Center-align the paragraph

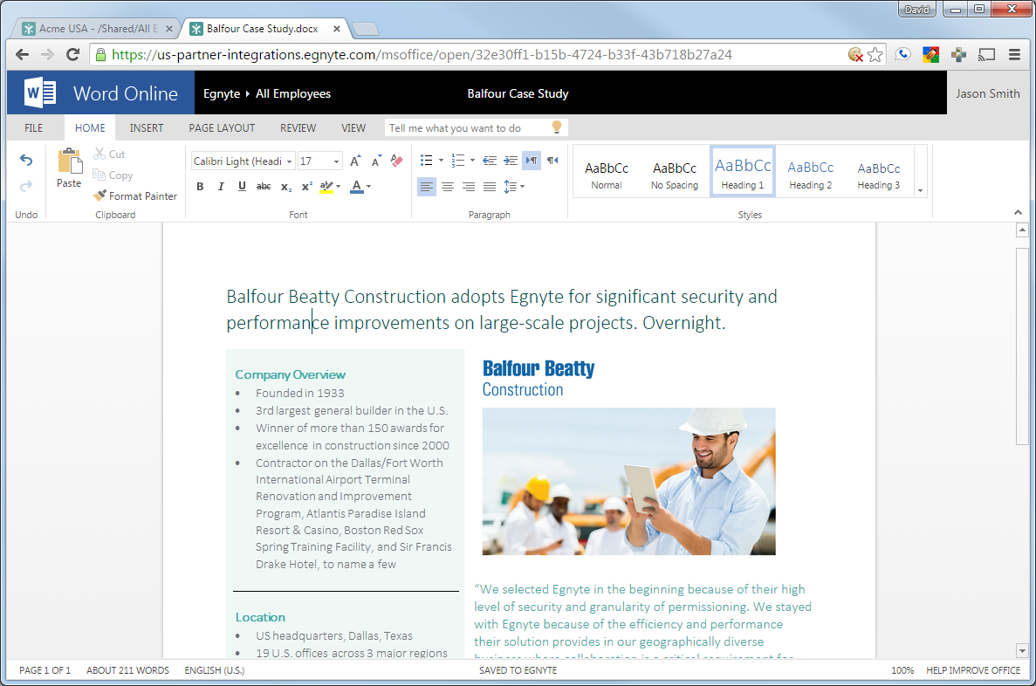(x=447, y=187)
